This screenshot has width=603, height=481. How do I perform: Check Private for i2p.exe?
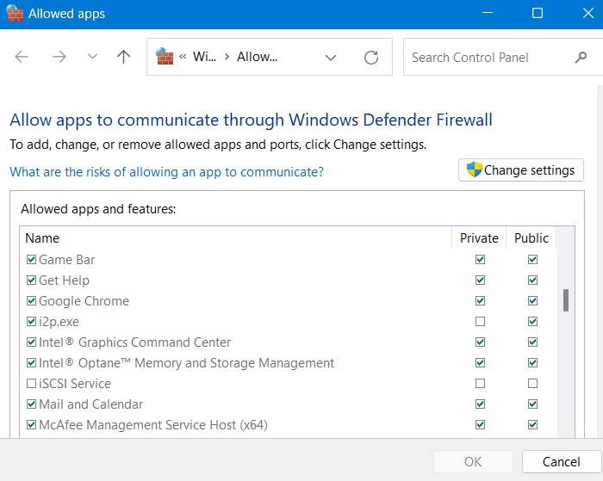[480, 321]
